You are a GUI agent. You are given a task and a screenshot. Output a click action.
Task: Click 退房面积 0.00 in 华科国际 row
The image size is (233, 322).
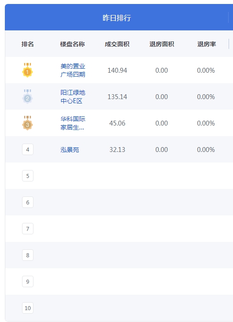[x=162, y=123]
